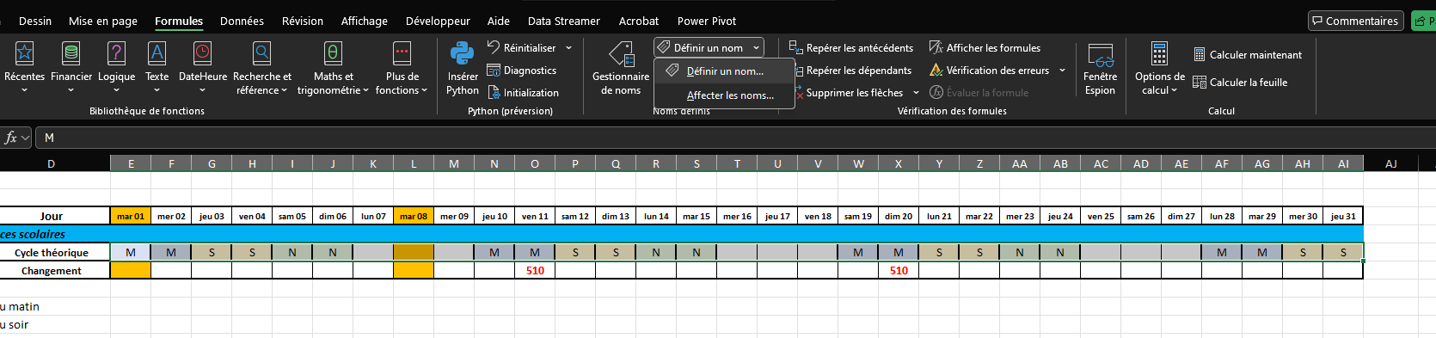Expand Supprimer les flèches dropdown arrow
The image size is (1436, 338).
click(916, 93)
